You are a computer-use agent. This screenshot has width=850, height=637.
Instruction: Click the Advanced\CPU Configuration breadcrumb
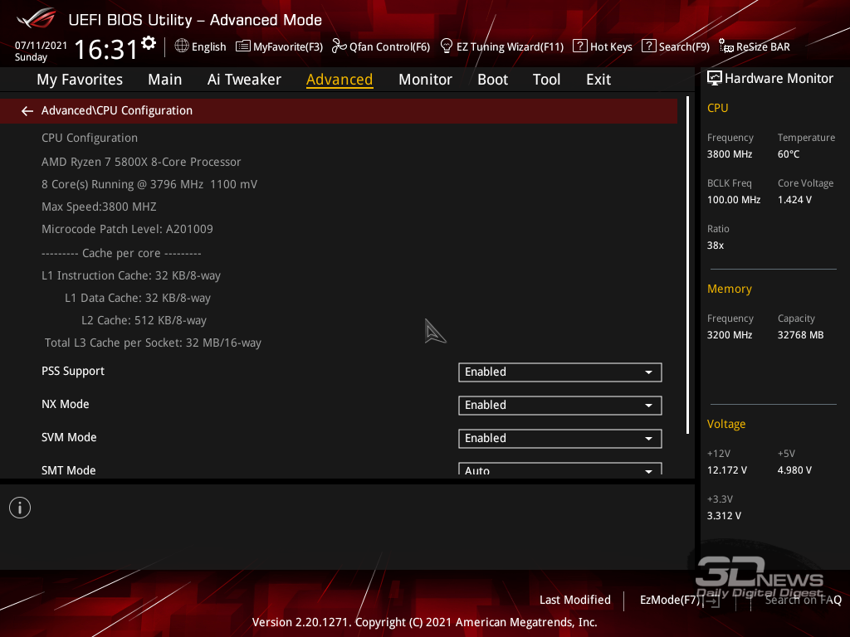pos(116,110)
